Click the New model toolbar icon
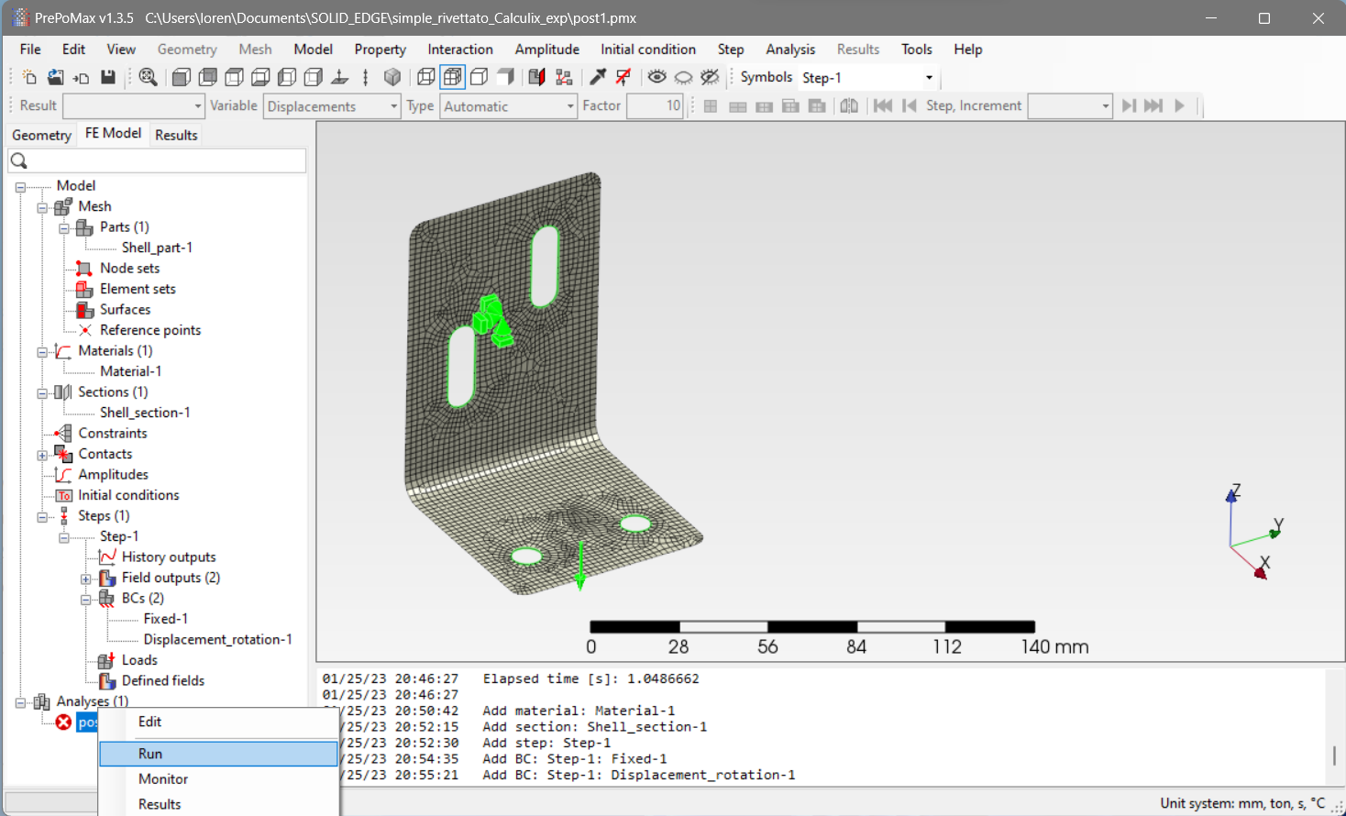The width and height of the screenshot is (1346, 816). 29,78
